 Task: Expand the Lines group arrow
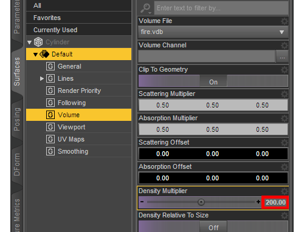pos(42,78)
